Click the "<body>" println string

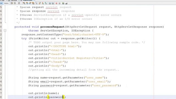(56, 66)
